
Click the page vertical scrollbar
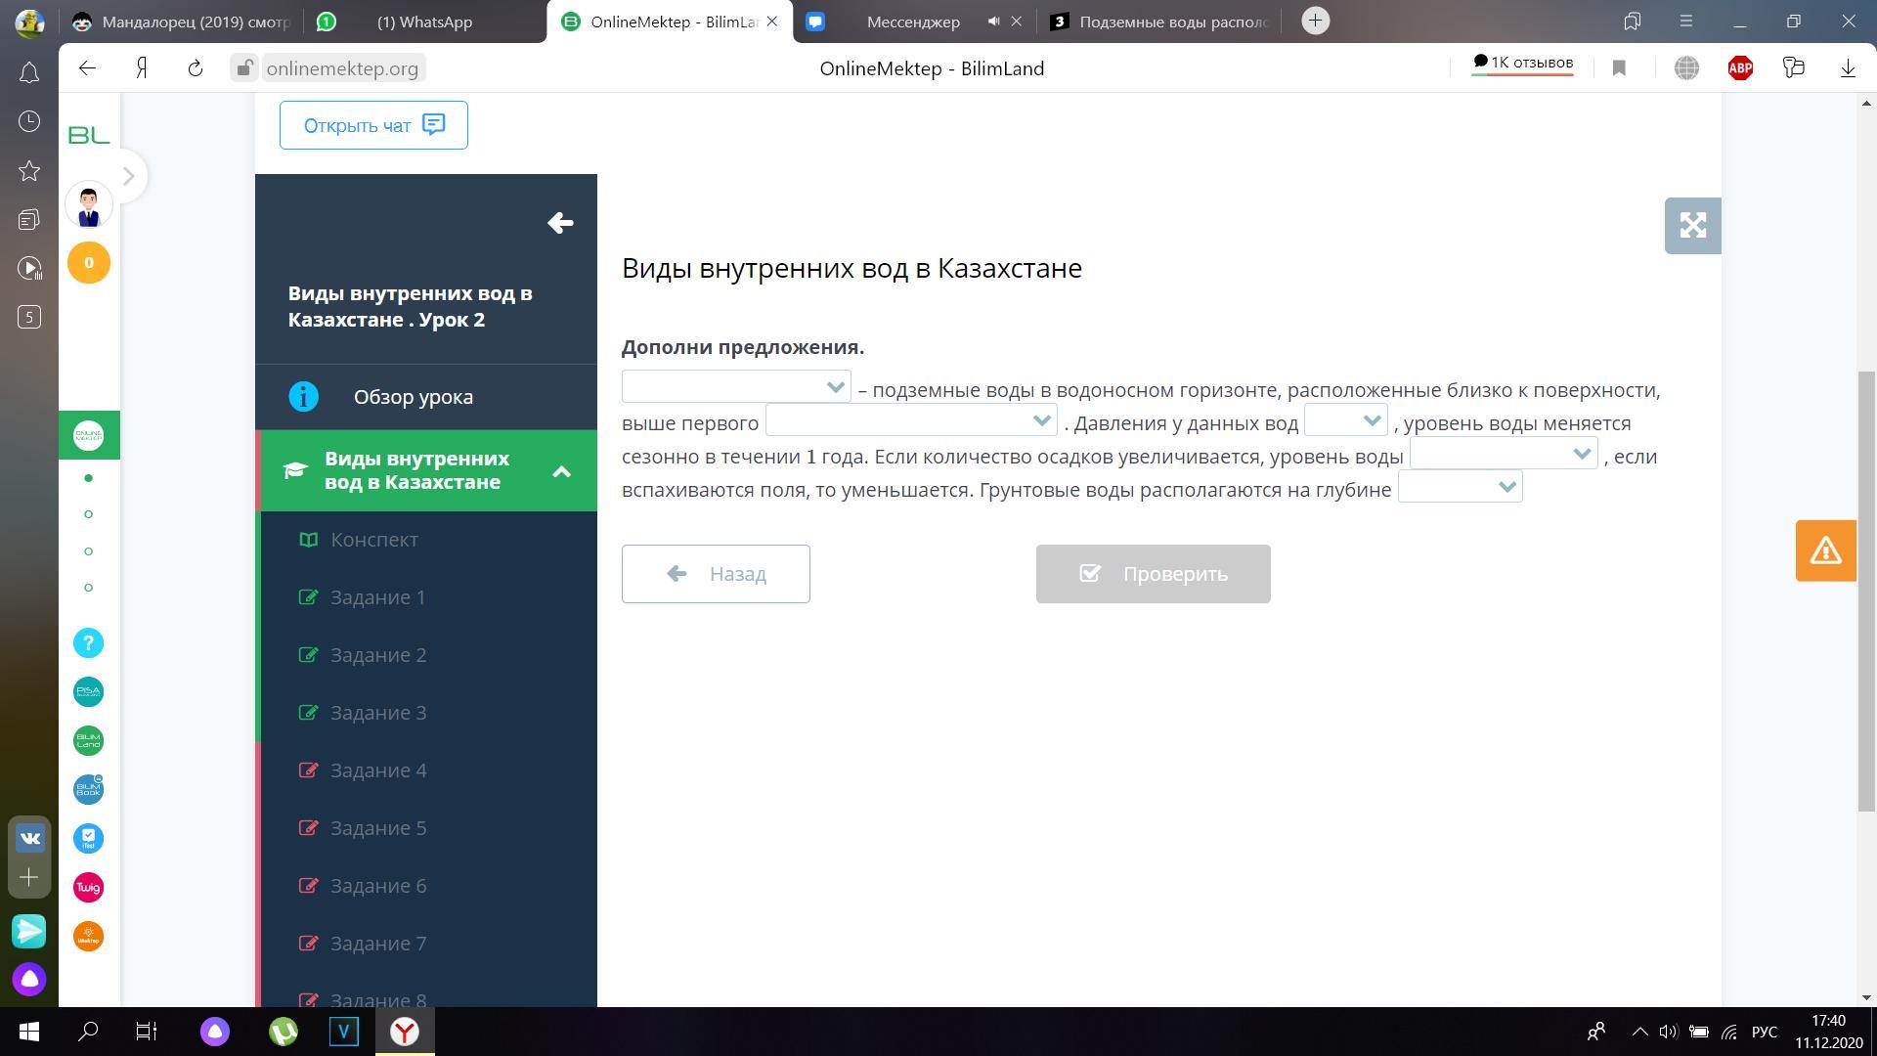click(1866, 591)
